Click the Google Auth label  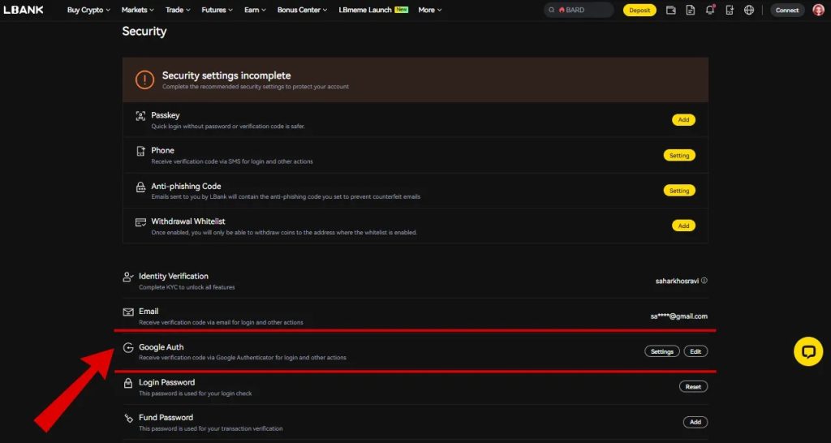(161, 347)
